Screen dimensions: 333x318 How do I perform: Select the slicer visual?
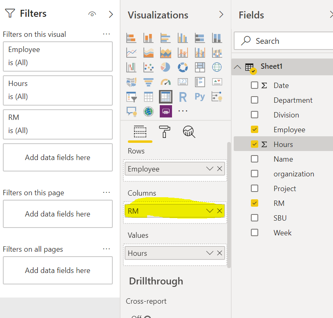click(131, 97)
